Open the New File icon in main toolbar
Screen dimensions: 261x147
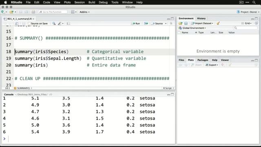click(x=2, y=12)
